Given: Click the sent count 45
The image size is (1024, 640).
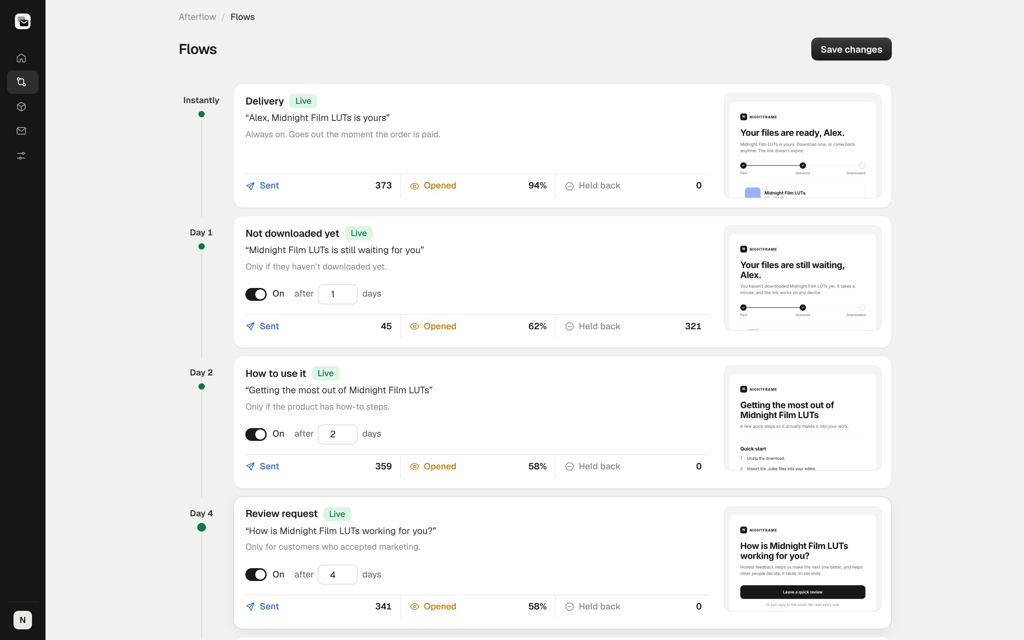Looking at the screenshot, I should tap(386, 326).
